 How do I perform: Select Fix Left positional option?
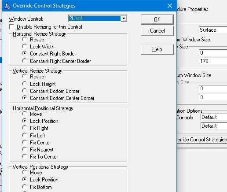click(25, 135)
